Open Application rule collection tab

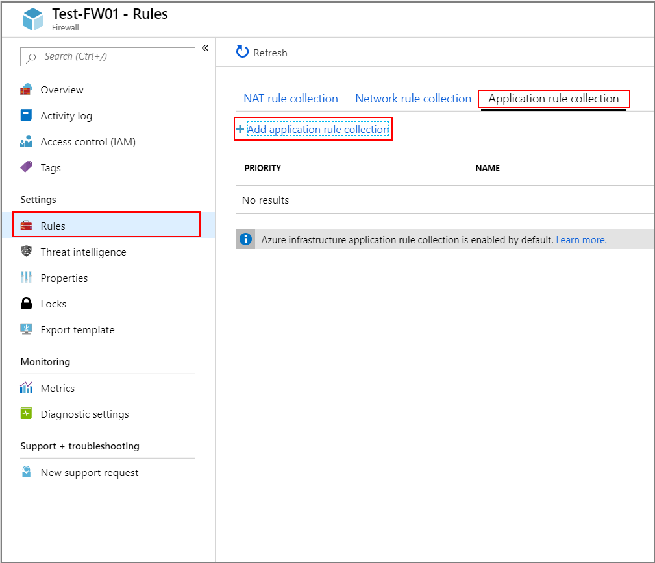[x=554, y=98]
